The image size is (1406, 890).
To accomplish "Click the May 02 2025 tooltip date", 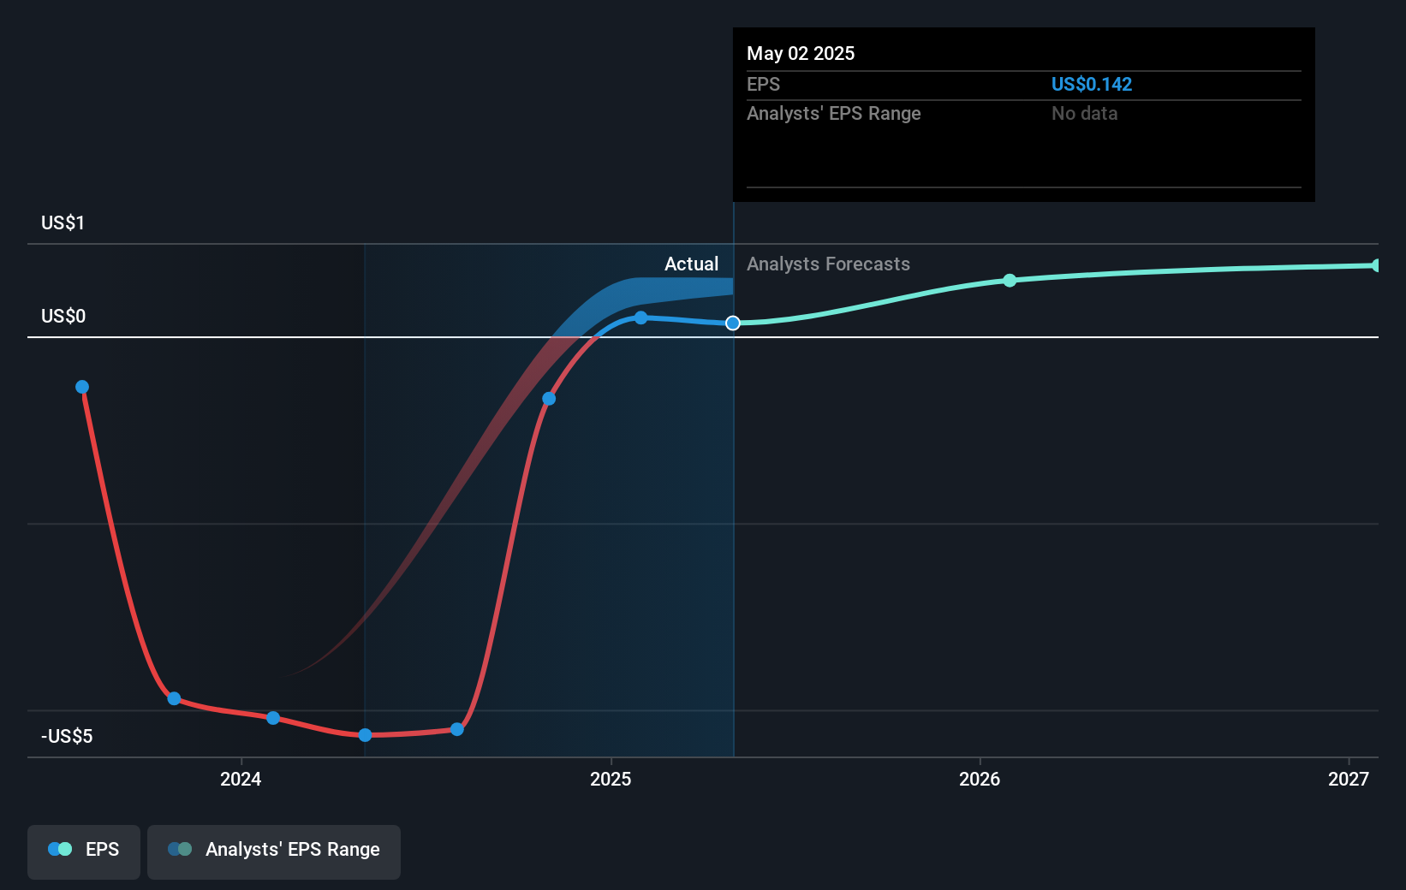I will click(x=801, y=54).
